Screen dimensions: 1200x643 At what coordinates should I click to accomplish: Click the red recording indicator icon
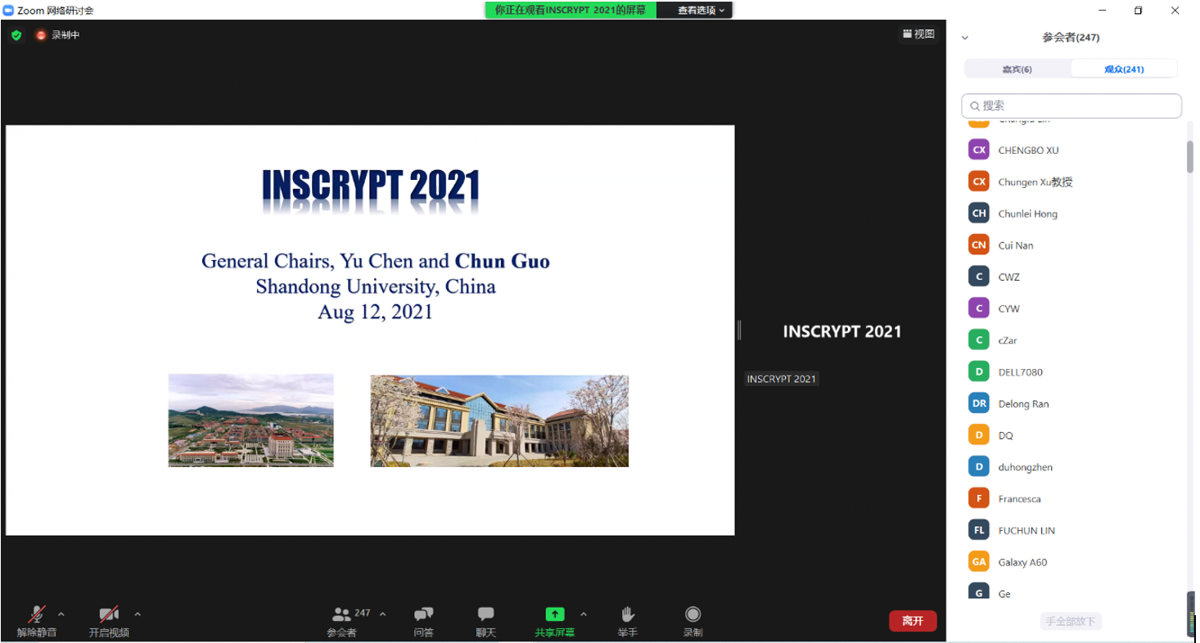(41, 35)
